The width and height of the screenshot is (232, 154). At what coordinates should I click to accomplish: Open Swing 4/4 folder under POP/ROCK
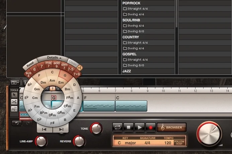(148, 14)
